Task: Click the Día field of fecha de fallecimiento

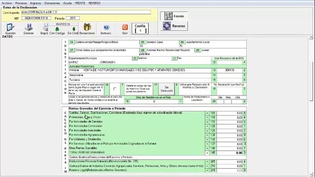Action: coord(220,102)
